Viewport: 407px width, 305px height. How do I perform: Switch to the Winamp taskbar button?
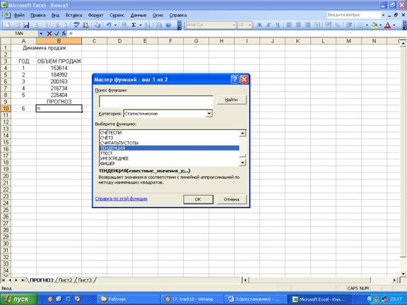(x=192, y=299)
